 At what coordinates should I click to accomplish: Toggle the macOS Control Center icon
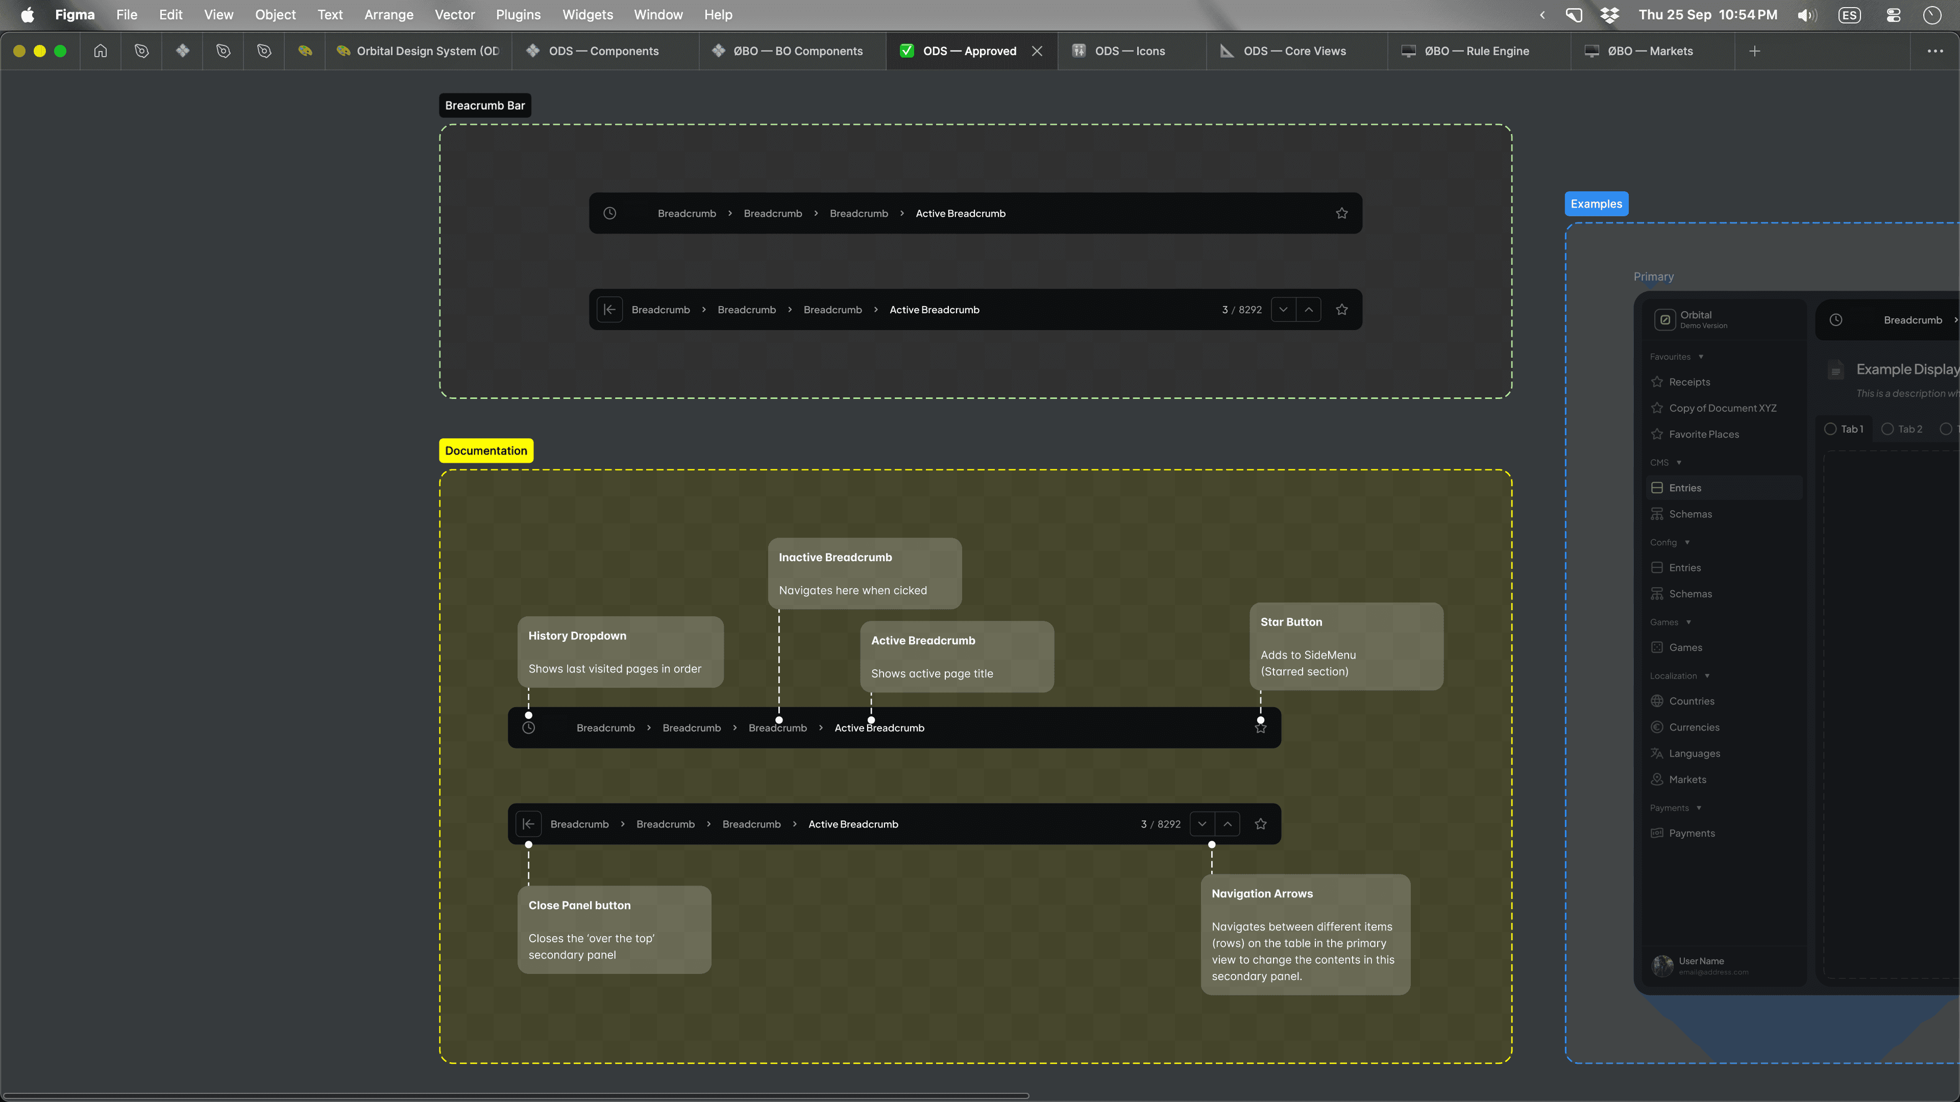1893,14
